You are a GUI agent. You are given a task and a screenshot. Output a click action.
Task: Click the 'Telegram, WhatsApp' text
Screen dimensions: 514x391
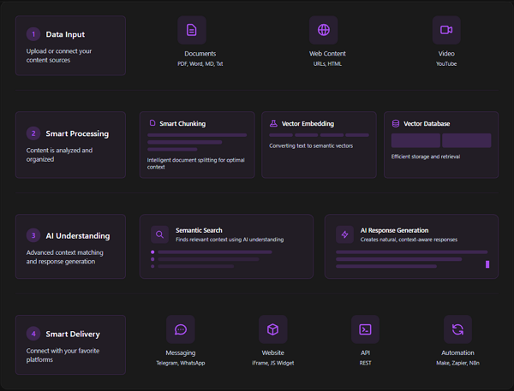point(181,363)
